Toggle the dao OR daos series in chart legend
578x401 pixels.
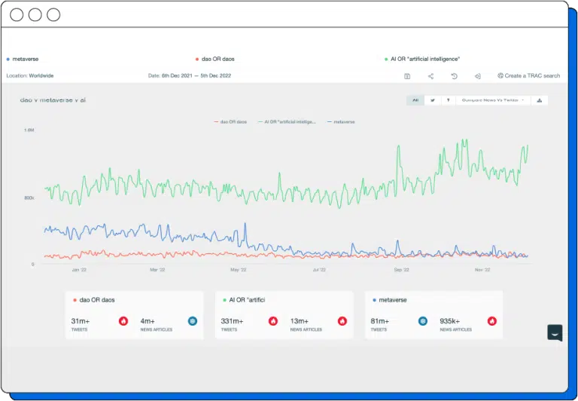click(x=230, y=121)
